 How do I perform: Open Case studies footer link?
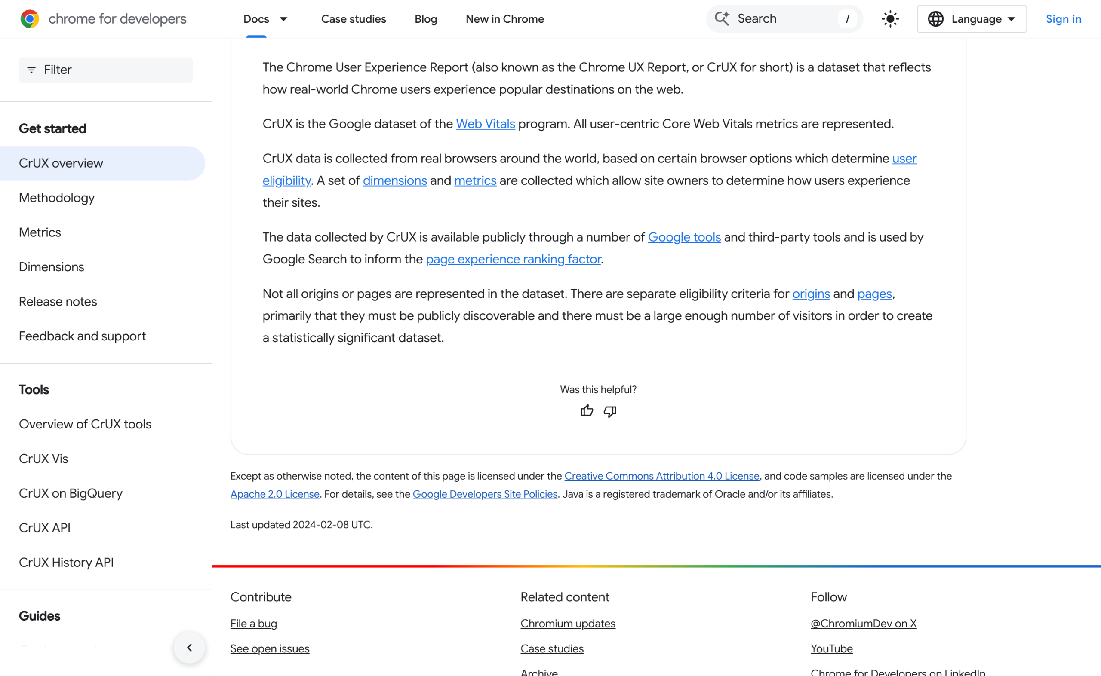552,648
